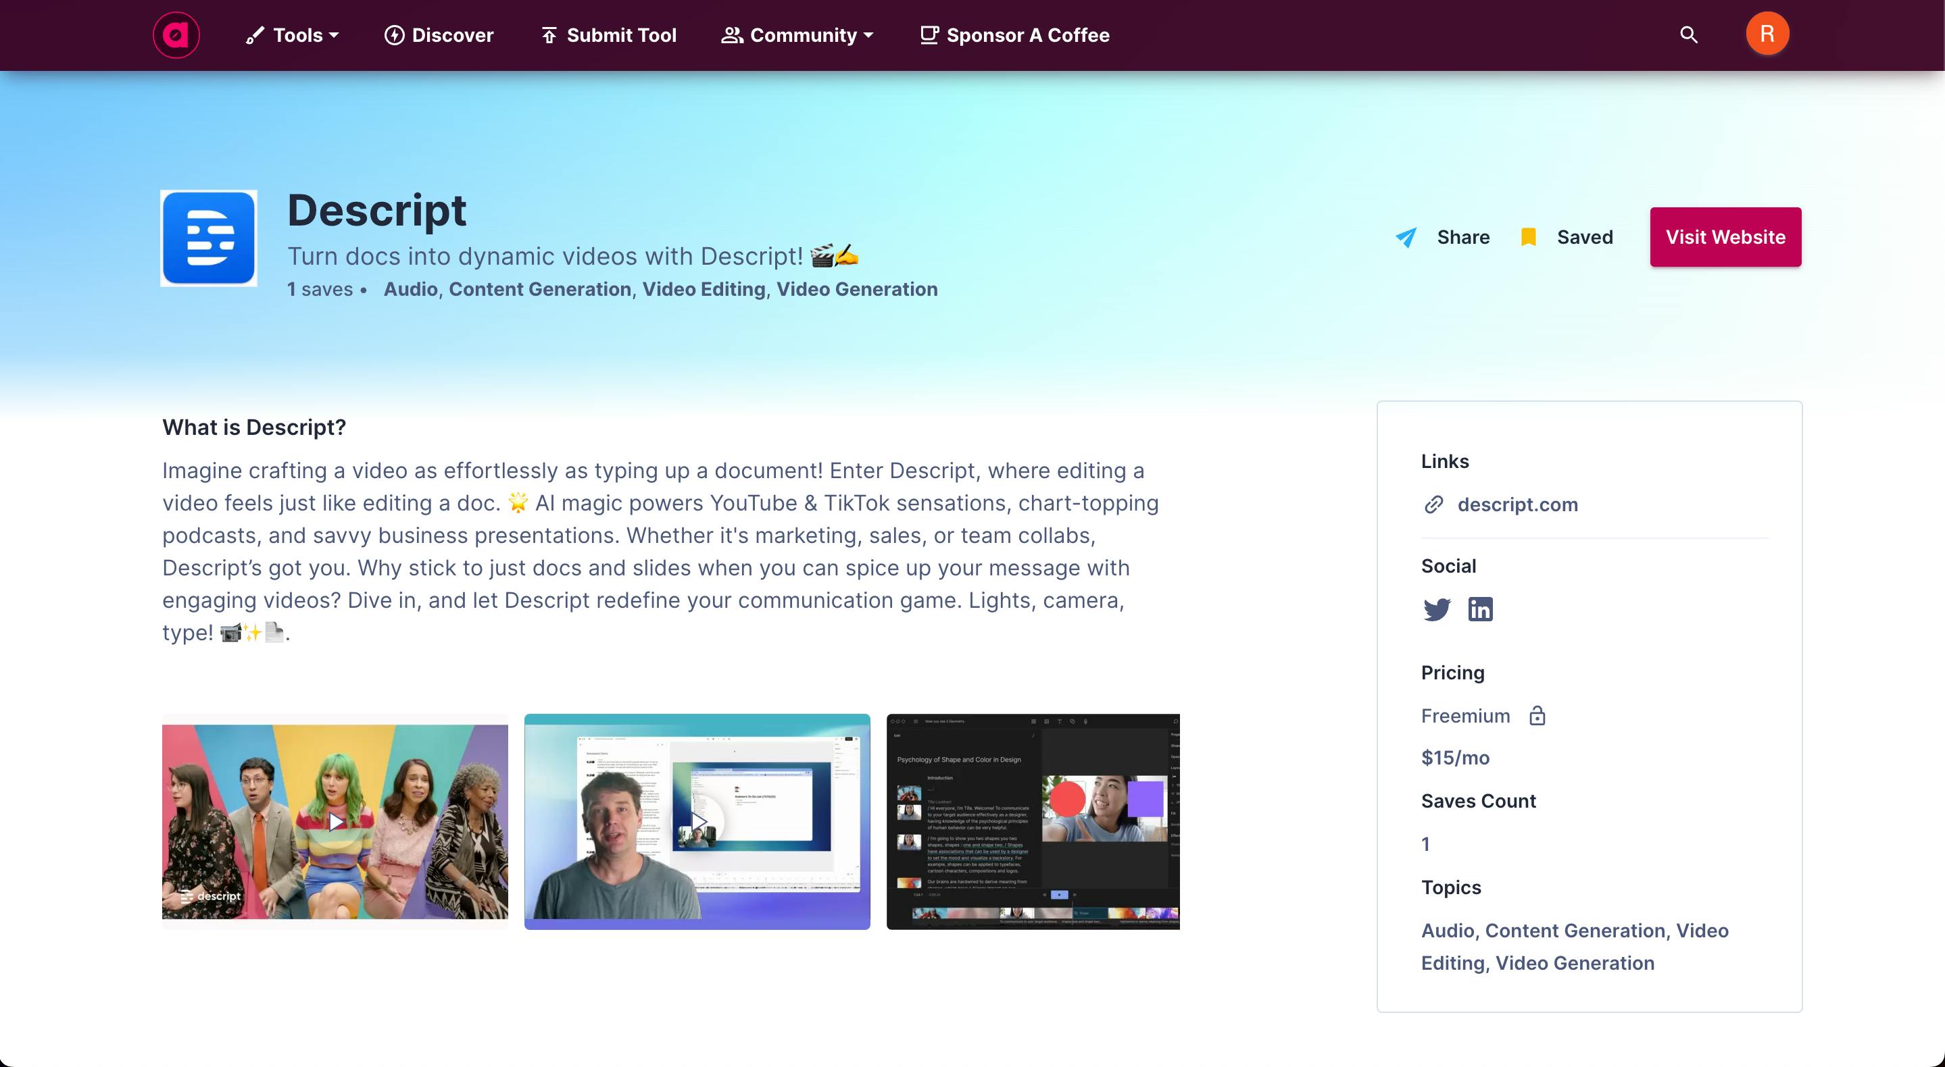Play the man presenting video thumbnail

click(x=697, y=822)
